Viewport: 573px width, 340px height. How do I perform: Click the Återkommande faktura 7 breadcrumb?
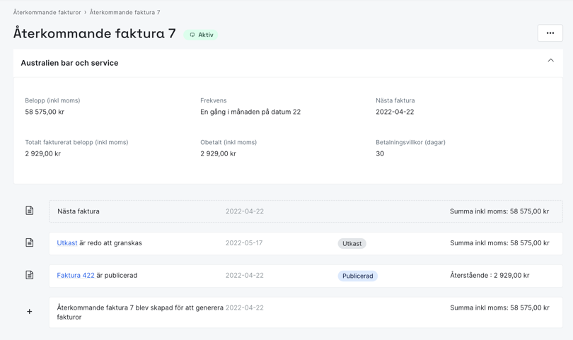point(125,12)
